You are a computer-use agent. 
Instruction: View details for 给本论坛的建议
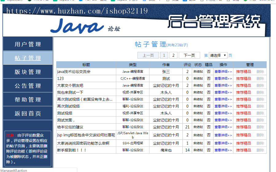(x=223, y=127)
